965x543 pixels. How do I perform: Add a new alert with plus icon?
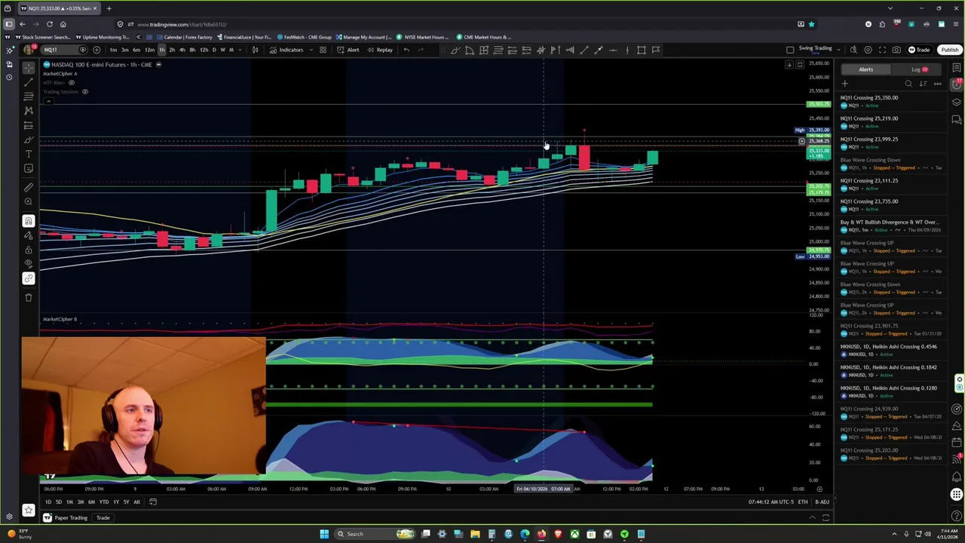pyautogui.click(x=845, y=84)
